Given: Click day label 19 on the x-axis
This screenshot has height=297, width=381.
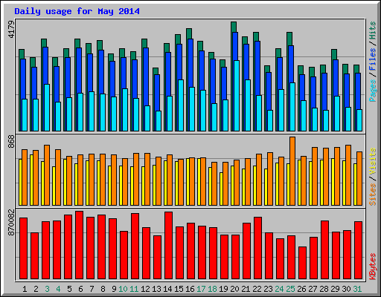Looking at the screenshot, I should 223,289.
